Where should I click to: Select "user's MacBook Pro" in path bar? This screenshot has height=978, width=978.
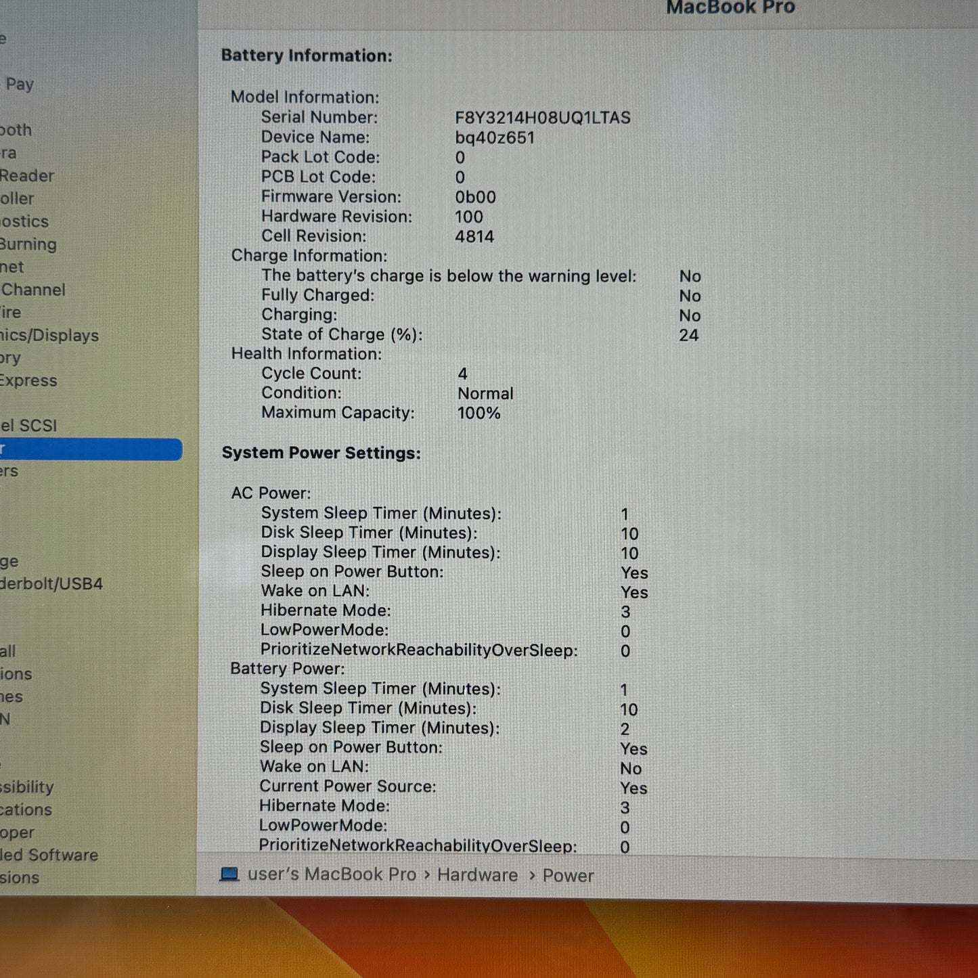coord(332,874)
